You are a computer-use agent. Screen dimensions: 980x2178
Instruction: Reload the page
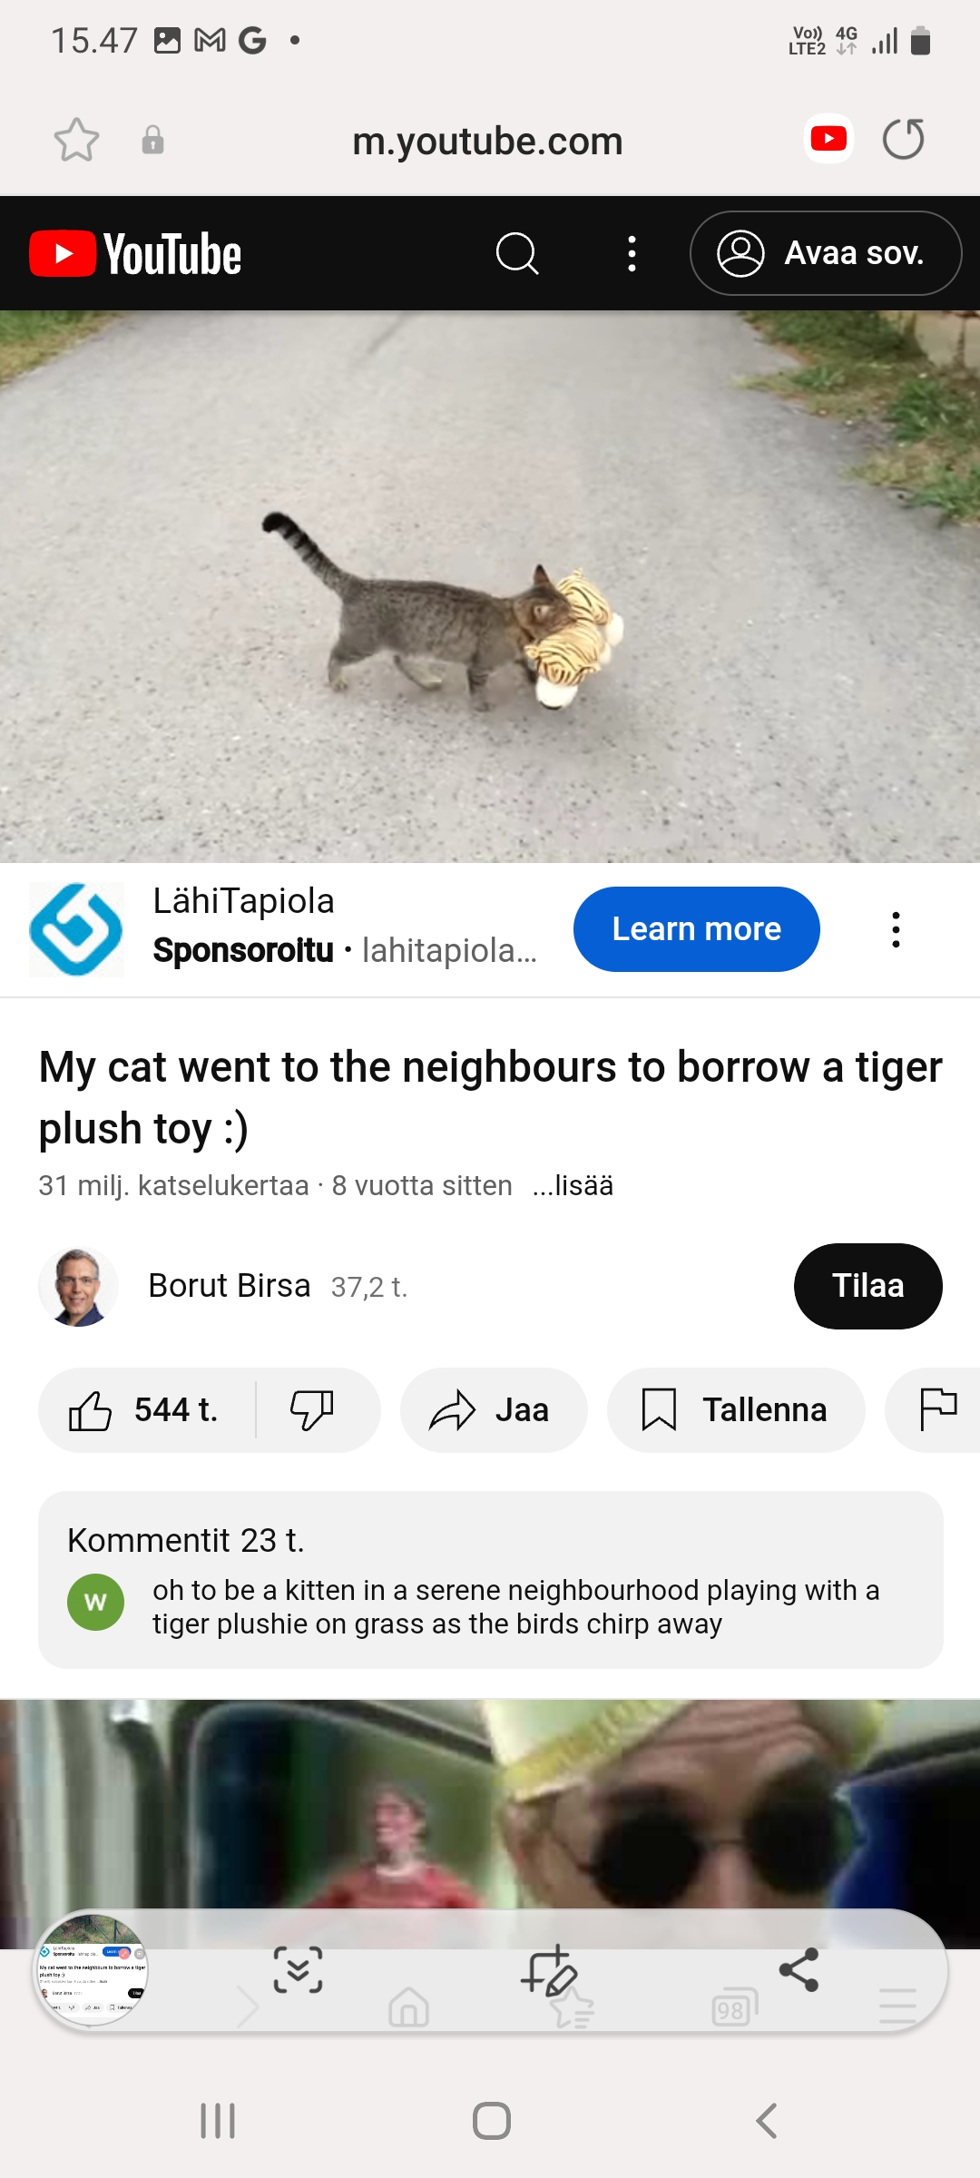click(x=904, y=140)
